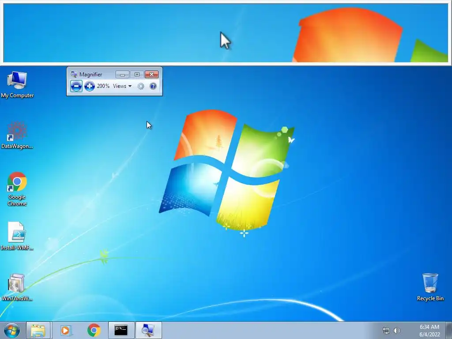Open Magnifier options gear icon
452x339 pixels.
click(141, 86)
